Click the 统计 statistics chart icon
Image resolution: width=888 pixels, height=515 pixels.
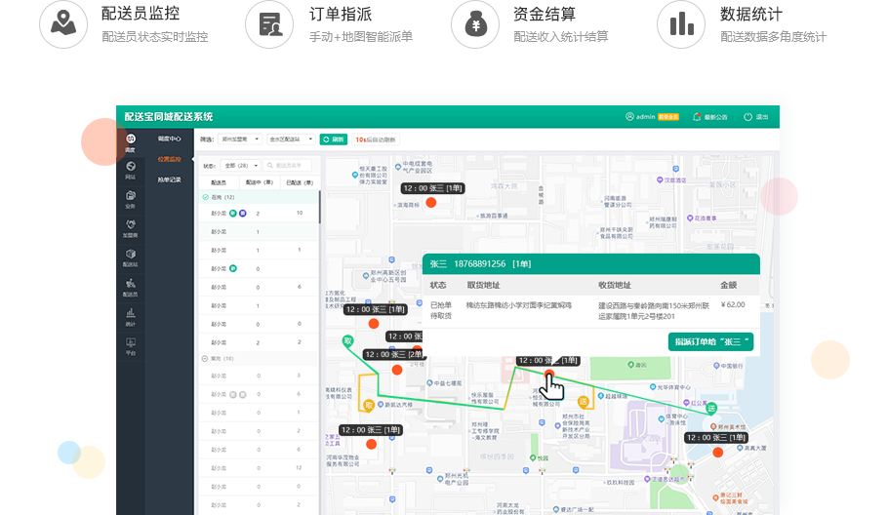coord(131,315)
